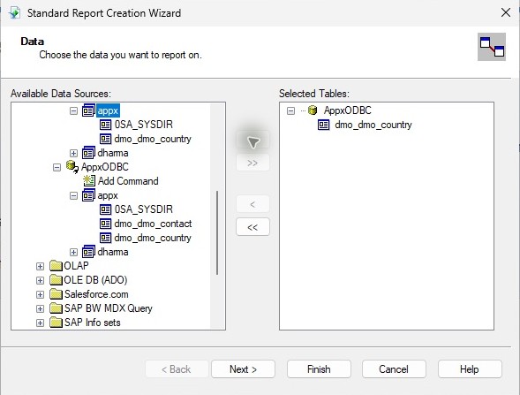Click schema icon of appx below Add Command

[x=88, y=195]
